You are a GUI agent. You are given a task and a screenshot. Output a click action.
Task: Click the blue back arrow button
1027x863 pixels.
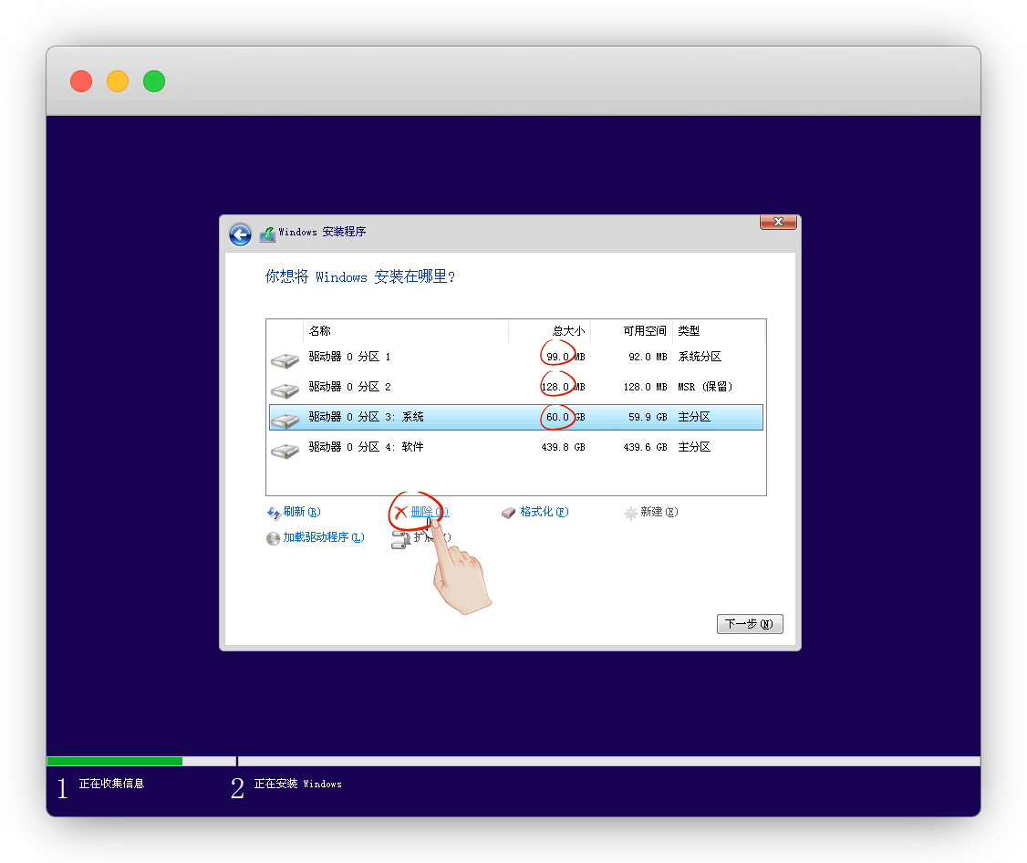(x=240, y=234)
